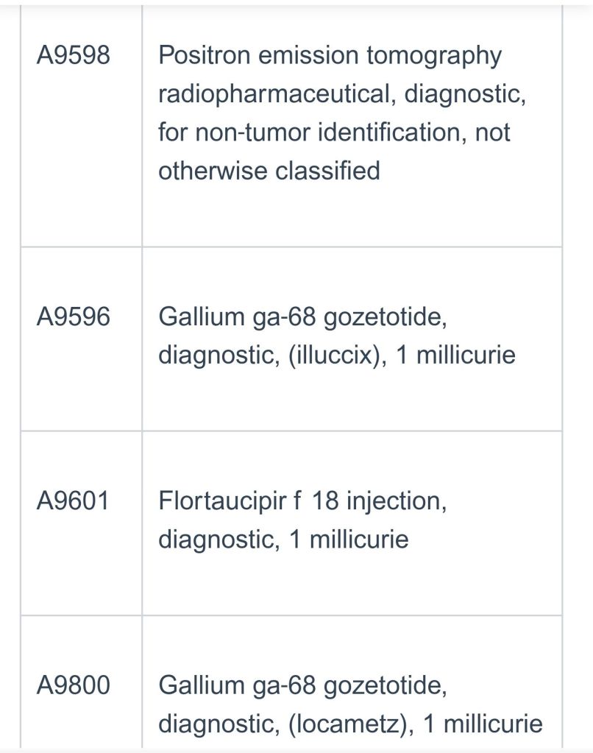The width and height of the screenshot is (593, 753).
Task: Click "Gallium ga-68 gozetotide" in A9596 row
Action: tap(302, 317)
